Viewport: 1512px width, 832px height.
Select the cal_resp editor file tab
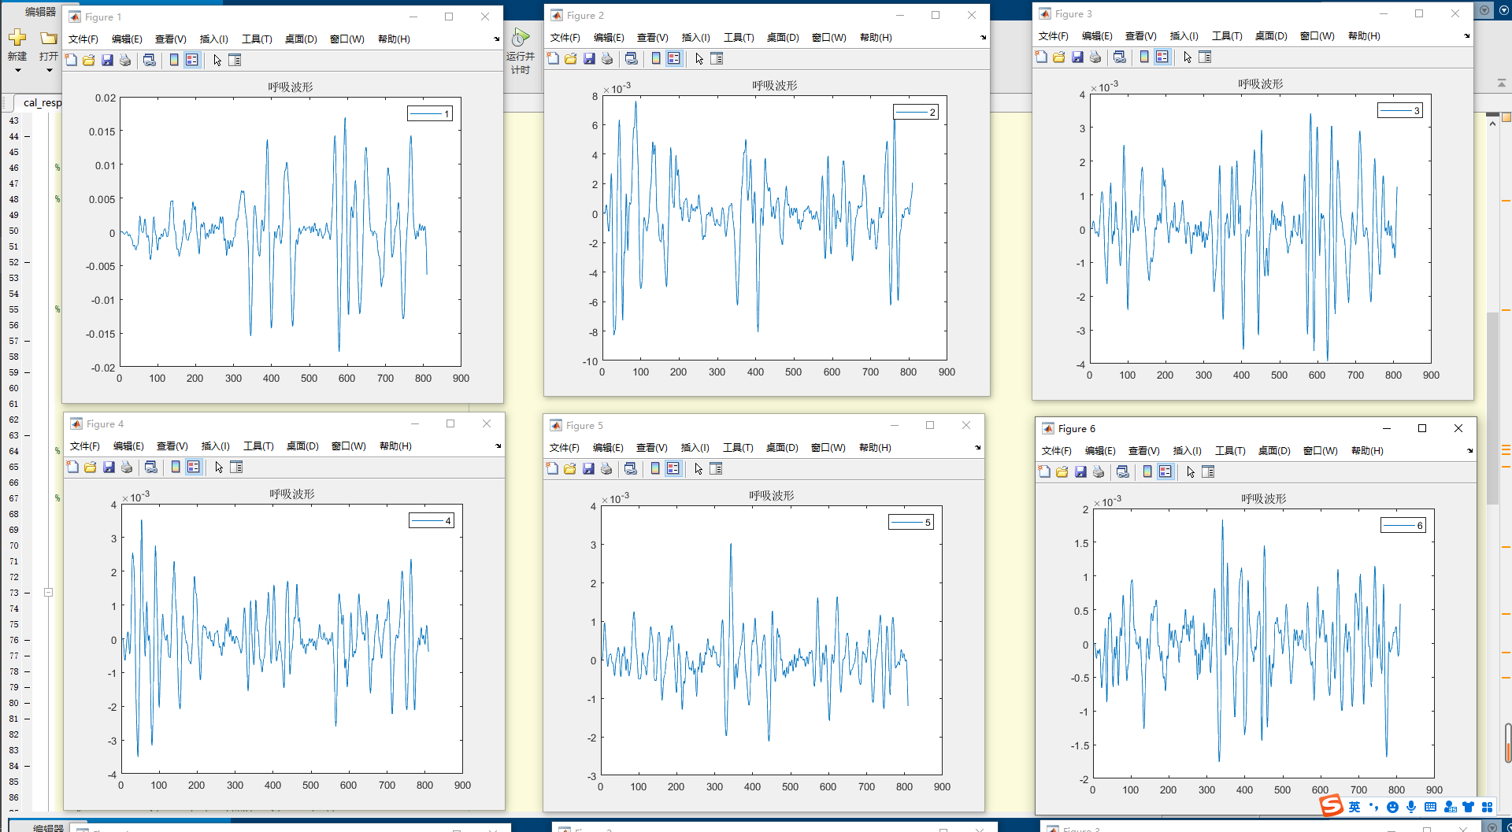pos(42,102)
